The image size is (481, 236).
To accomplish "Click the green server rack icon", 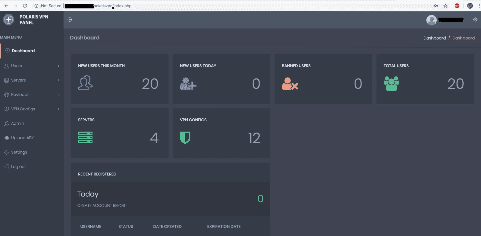I will (x=85, y=137).
